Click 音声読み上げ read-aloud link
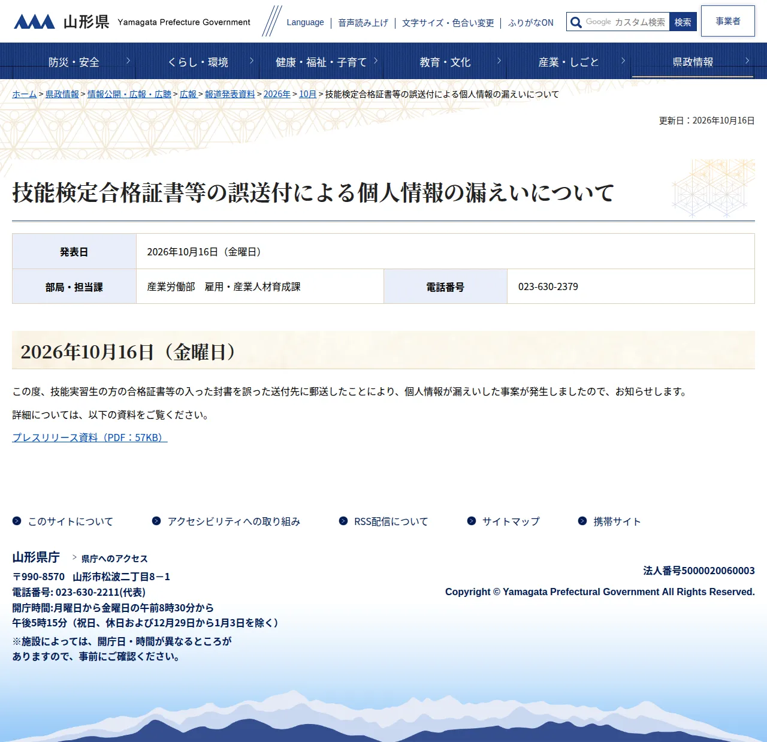 [x=363, y=23]
